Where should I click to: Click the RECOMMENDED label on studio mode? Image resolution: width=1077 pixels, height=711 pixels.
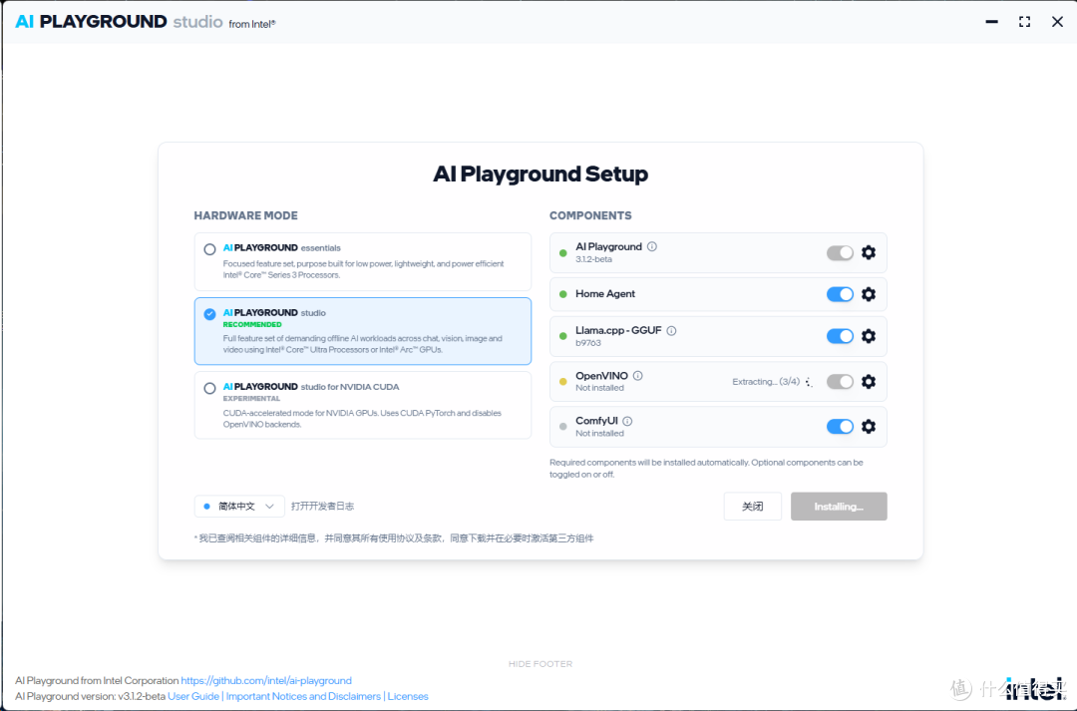point(252,324)
